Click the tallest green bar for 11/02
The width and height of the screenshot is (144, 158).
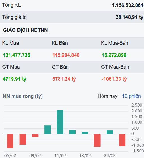(60, 122)
